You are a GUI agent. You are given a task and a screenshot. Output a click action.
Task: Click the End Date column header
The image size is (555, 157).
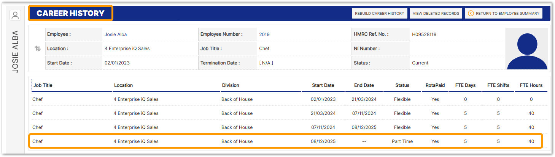coord(364,85)
